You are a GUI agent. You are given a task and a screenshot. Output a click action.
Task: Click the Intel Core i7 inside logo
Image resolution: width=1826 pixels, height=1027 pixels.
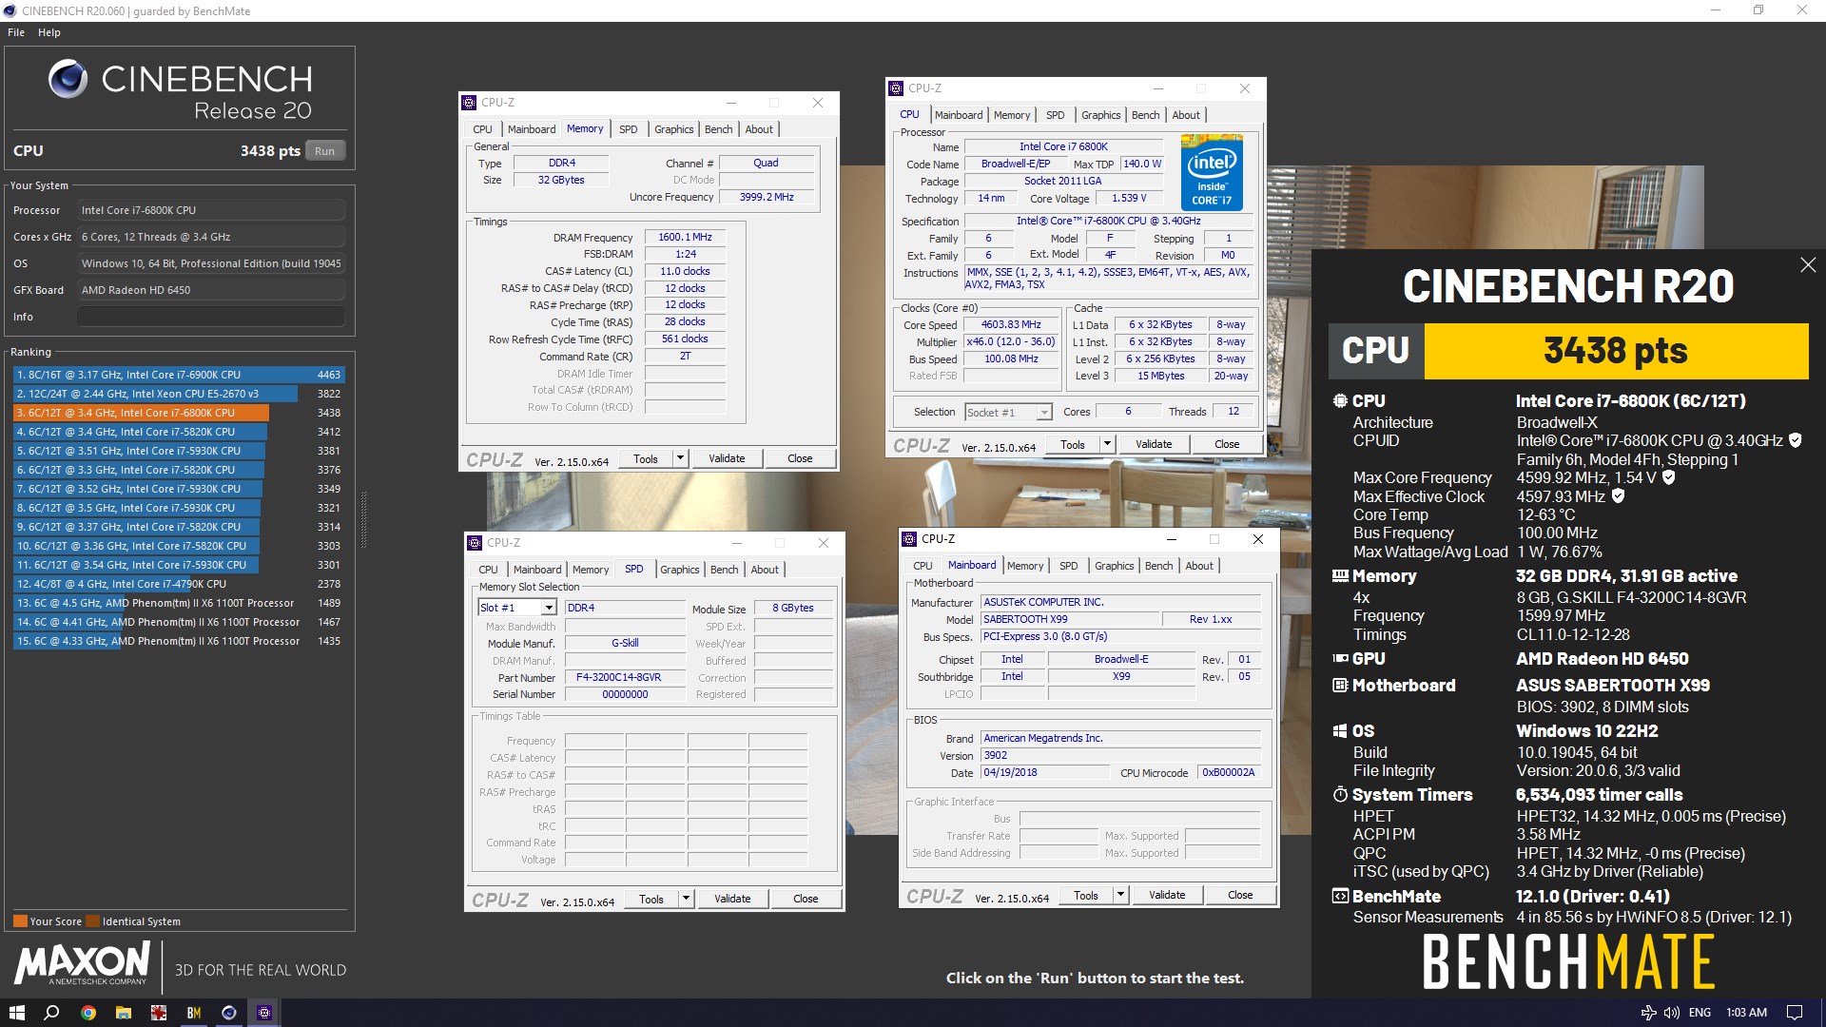coord(1212,172)
